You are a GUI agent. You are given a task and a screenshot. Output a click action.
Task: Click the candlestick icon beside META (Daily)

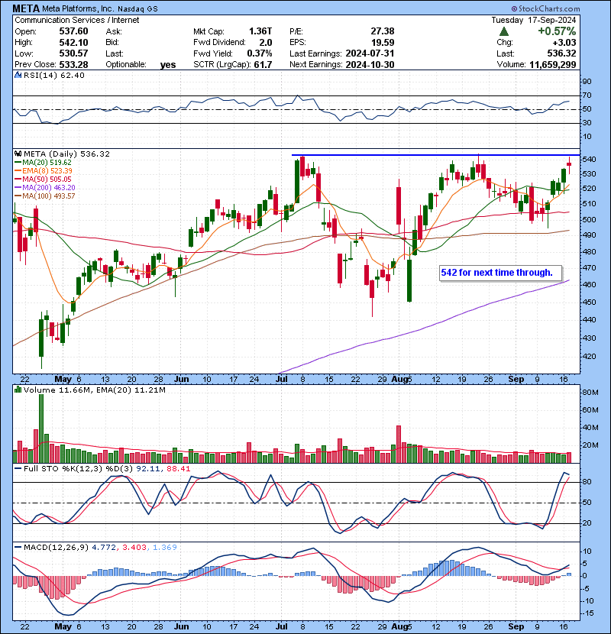click(x=18, y=154)
